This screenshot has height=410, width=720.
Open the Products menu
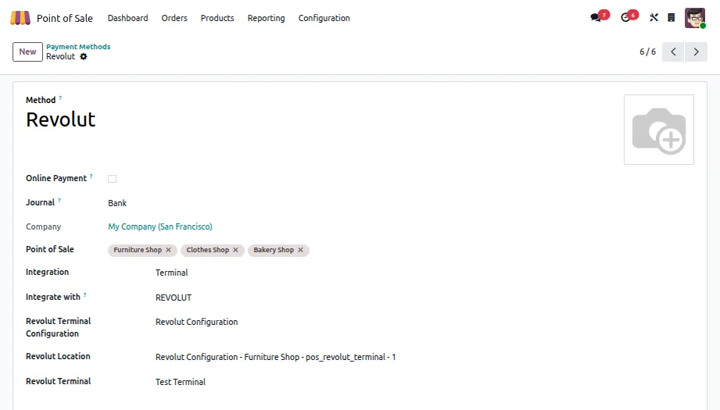[217, 18]
